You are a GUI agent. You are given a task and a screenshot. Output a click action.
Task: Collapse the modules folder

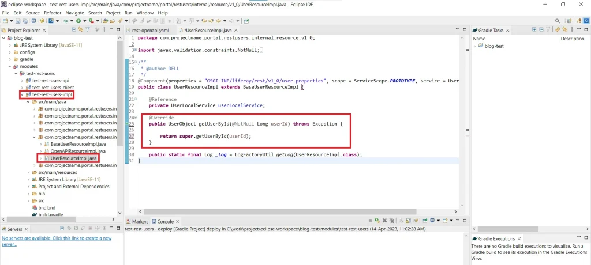pos(10,66)
